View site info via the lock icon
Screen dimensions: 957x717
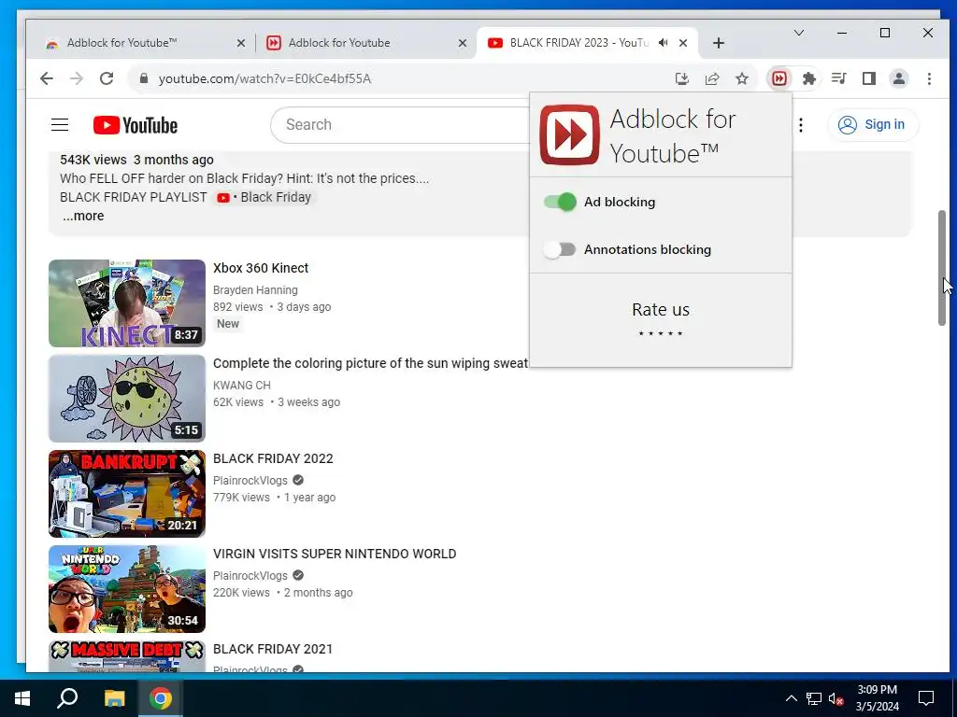tap(144, 78)
